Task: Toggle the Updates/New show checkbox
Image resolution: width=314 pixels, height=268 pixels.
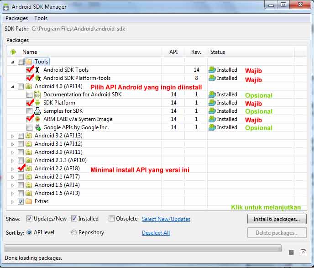Action: tap(29, 219)
